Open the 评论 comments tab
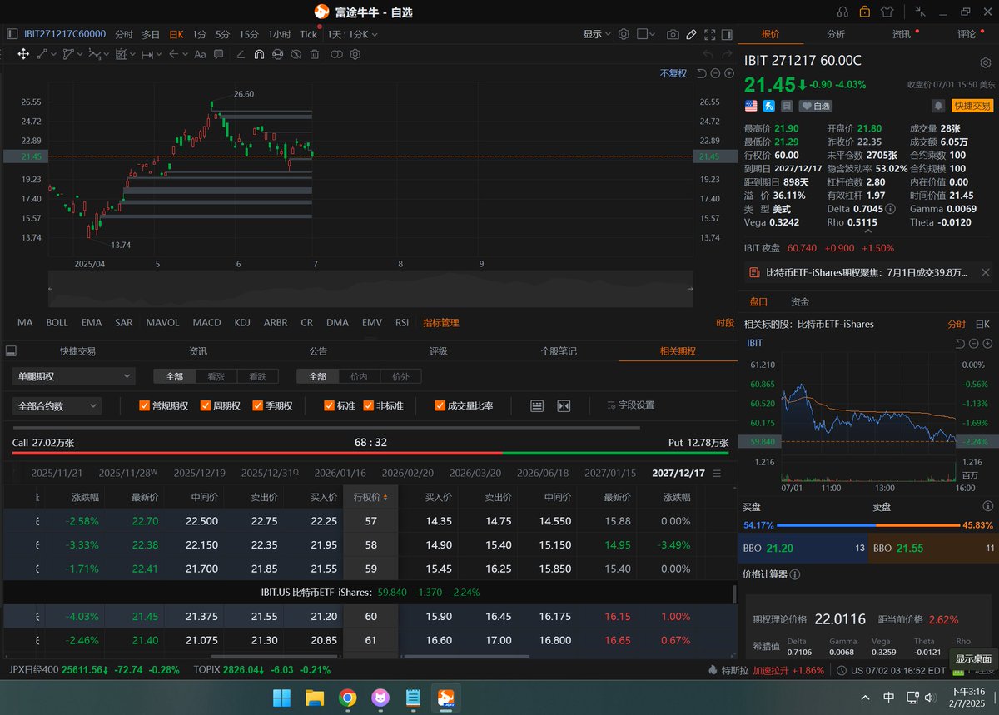999x715 pixels. pyautogui.click(x=967, y=34)
